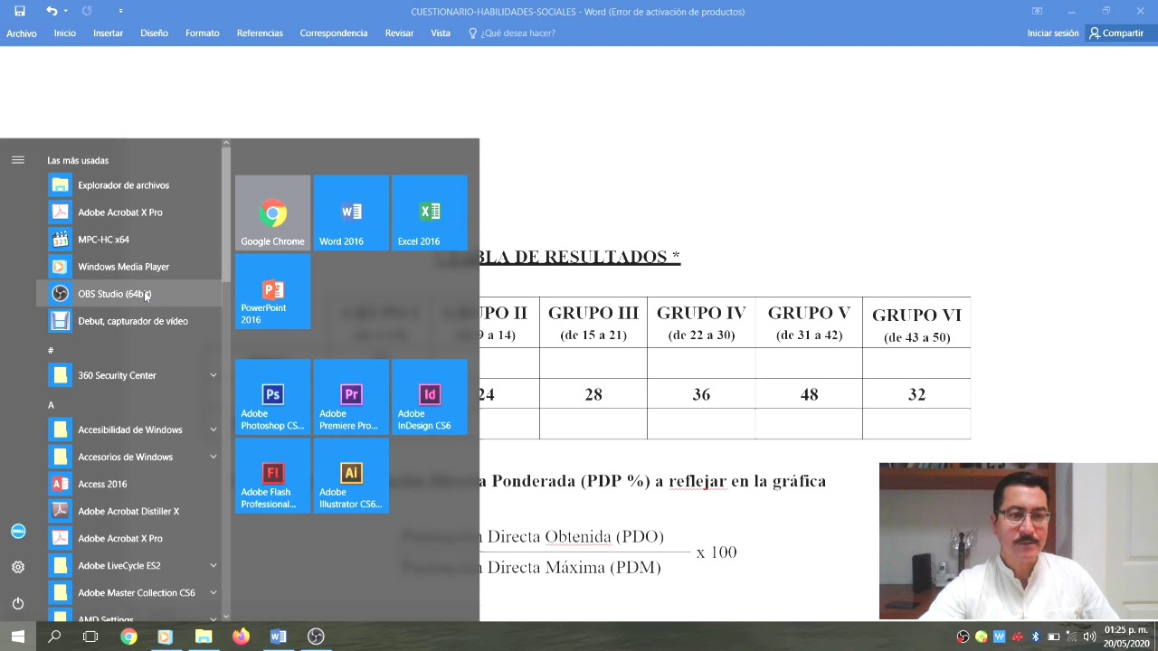This screenshot has width=1158, height=651.
Task: Open the Adobe InDesign CS6 tile
Action: [x=430, y=398]
